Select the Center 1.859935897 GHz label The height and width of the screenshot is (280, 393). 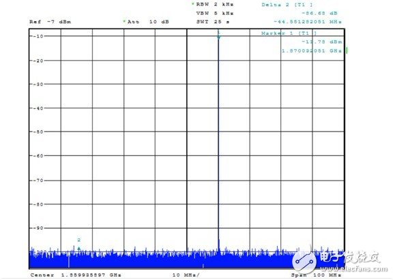coord(76,275)
